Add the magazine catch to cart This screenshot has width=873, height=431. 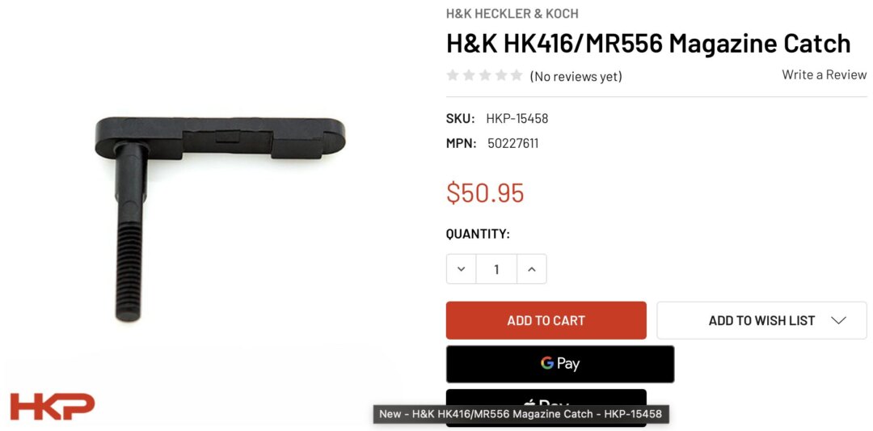point(546,320)
